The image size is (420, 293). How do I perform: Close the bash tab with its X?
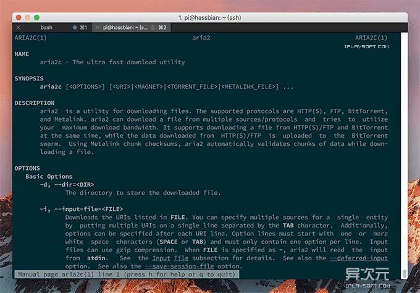click(x=18, y=27)
